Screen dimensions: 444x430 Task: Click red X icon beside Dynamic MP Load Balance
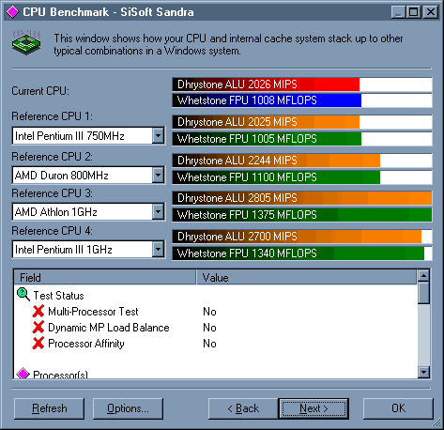pos(38,328)
